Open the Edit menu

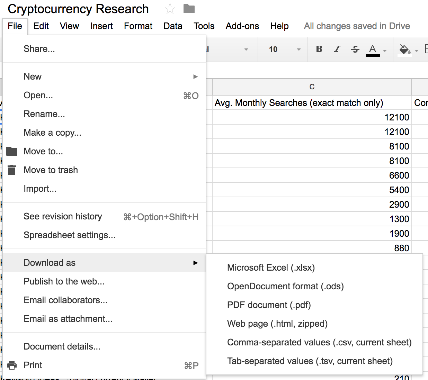pyautogui.click(x=41, y=26)
